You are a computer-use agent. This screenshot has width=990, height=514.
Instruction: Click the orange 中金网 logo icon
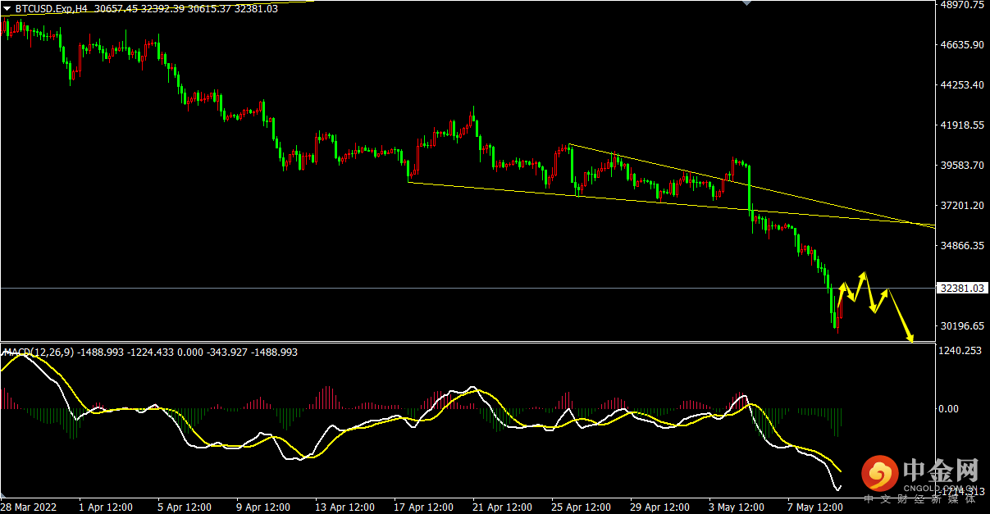[880, 474]
